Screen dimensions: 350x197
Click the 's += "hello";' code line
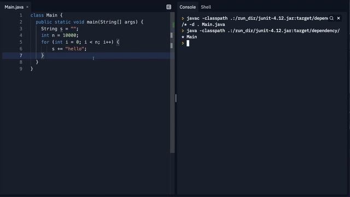69,49
